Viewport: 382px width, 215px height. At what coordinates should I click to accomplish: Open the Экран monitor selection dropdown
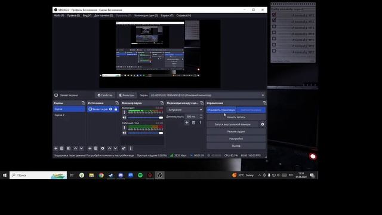click(x=207, y=96)
